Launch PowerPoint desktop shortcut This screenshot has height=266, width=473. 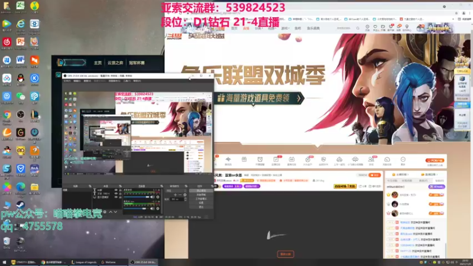click(x=21, y=42)
